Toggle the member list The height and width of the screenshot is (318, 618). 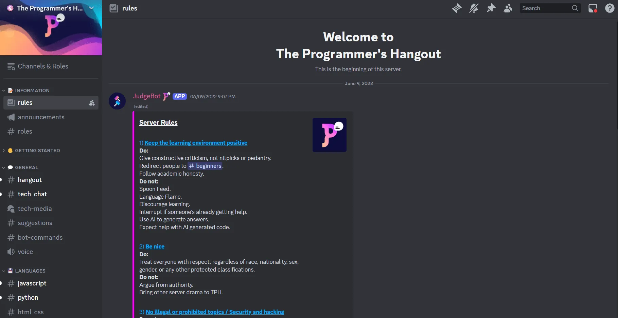pyautogui.click(x=508, y=8)
